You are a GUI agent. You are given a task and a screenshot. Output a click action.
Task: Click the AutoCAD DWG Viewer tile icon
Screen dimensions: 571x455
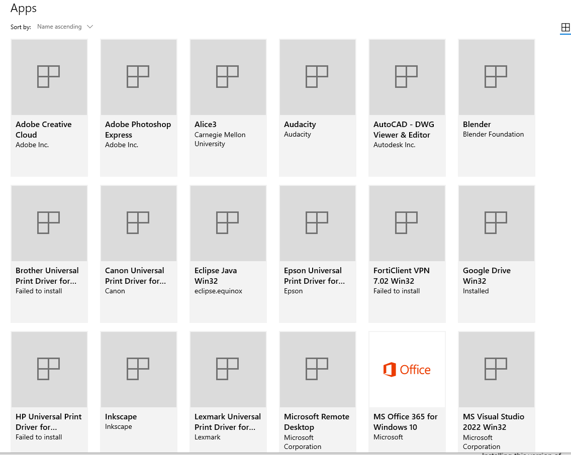coord(407,77)
